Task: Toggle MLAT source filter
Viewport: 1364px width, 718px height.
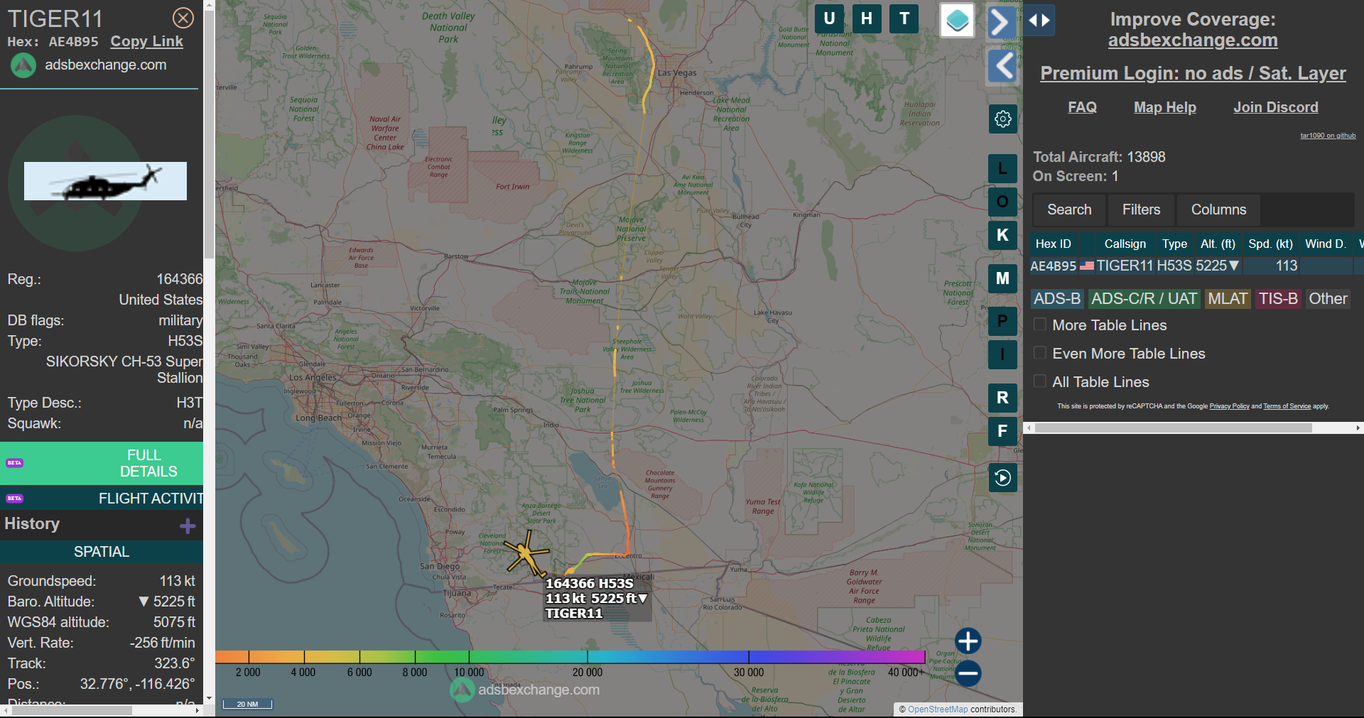Action: (x=1228, y=299)
